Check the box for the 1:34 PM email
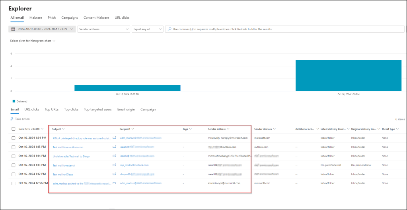 [x=14, y=138]
